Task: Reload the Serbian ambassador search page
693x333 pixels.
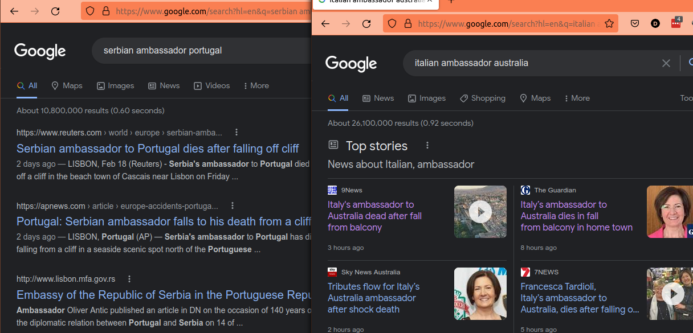Action: pyautogui.click(x=55, y=11)
